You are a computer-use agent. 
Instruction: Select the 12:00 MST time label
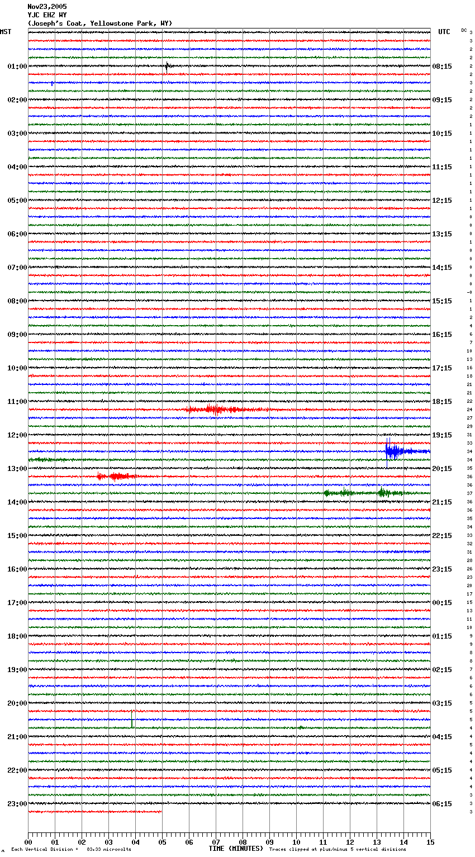coord(17,435)
